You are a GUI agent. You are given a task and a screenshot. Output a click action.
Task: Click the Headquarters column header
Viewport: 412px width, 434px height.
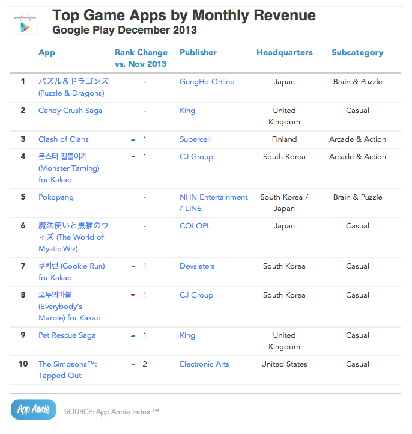pos(285,52)
